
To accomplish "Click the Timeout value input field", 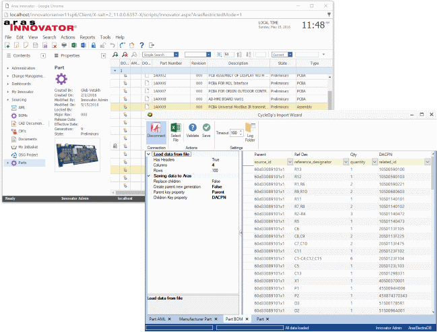I will (x=234, y=133).
